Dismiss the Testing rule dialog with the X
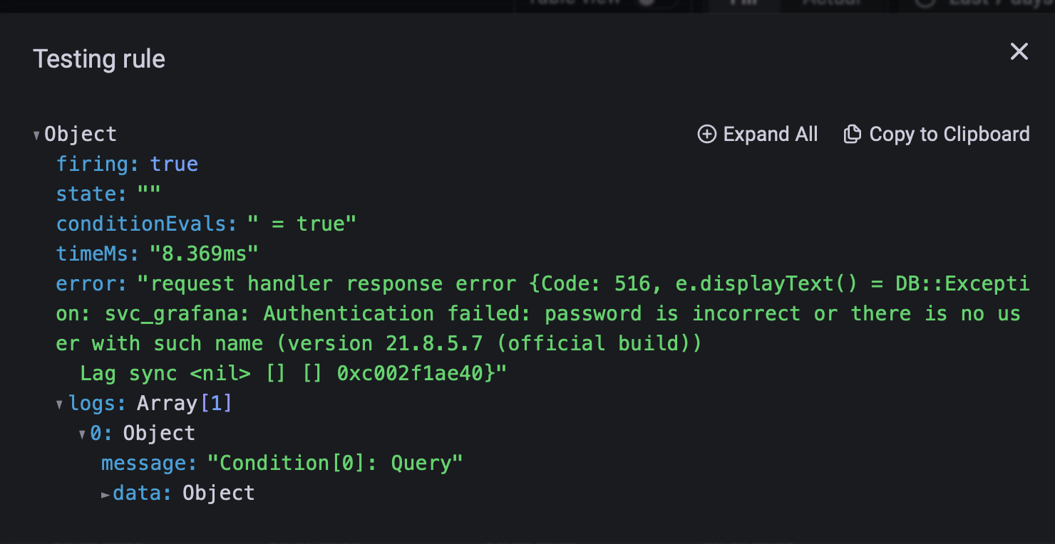This screenshot has height=544, width=1055. (1019, 51)
